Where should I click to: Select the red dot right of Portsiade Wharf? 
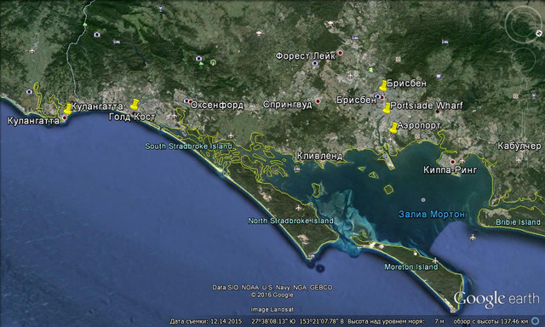(x=438, y=112)
